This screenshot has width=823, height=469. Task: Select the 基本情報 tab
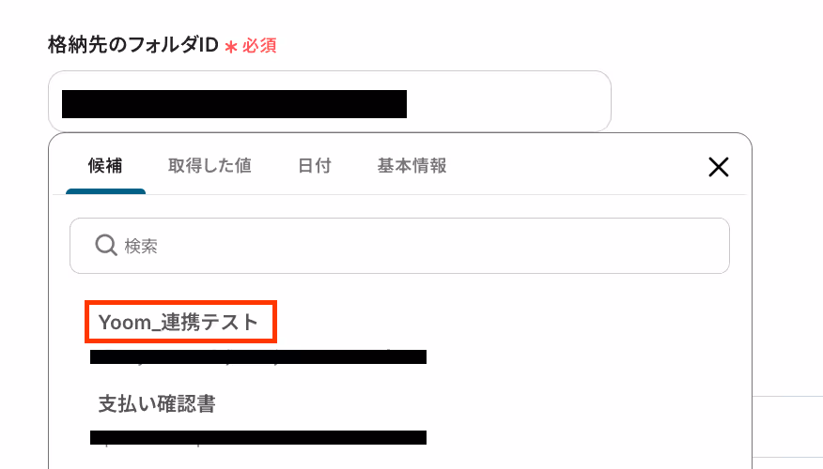(x=412, y=166)
